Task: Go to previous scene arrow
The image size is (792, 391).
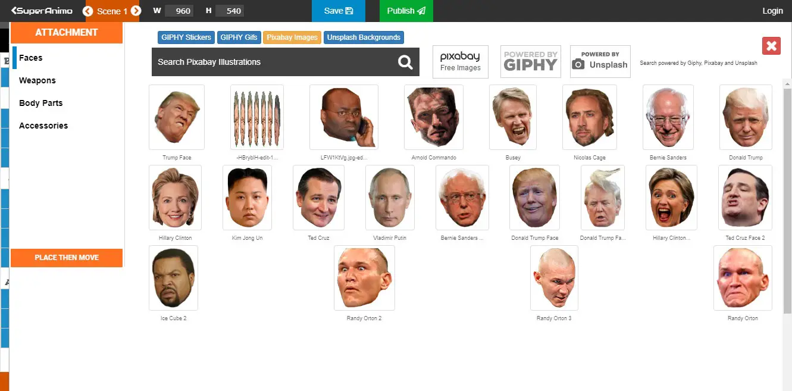Action: coord(88,11)
